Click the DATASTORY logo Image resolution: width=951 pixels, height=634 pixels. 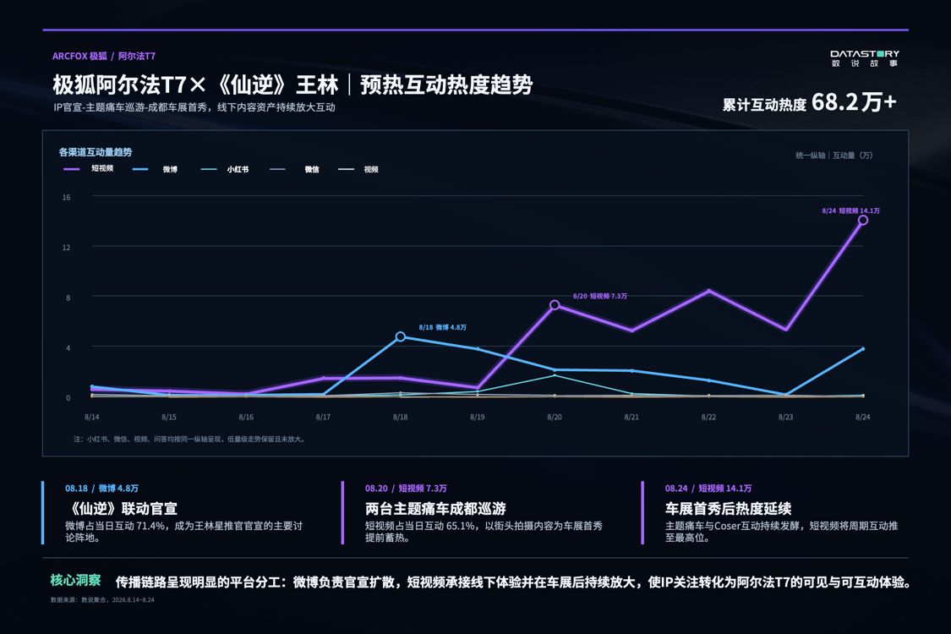[864, 58]
